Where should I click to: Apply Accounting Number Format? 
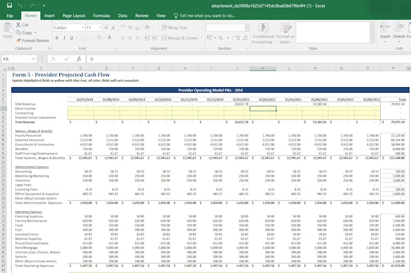[210, 38]
